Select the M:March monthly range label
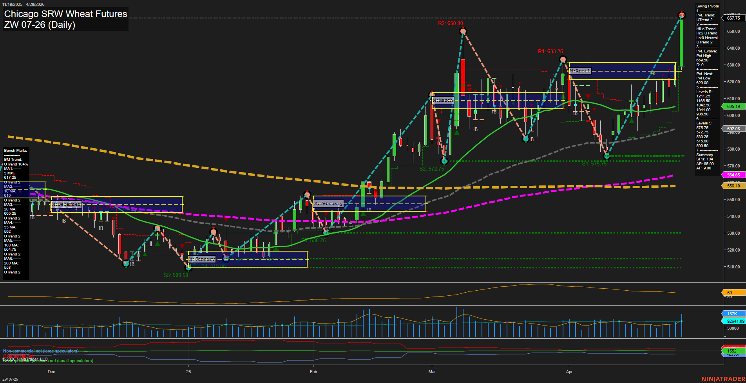Image resolution: width=746 pixels, height=383 pixels. point(443,101)
